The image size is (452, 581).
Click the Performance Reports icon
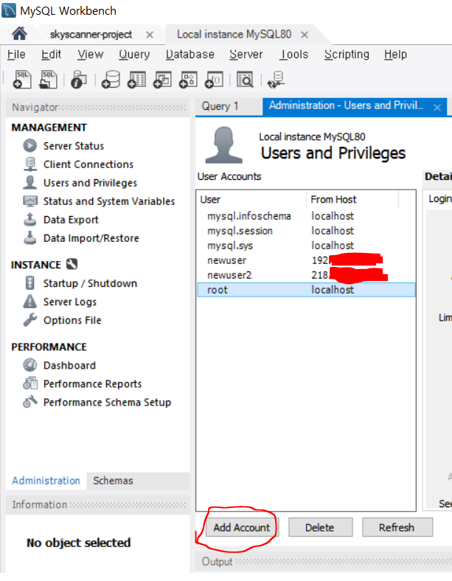tap(30, 383)
